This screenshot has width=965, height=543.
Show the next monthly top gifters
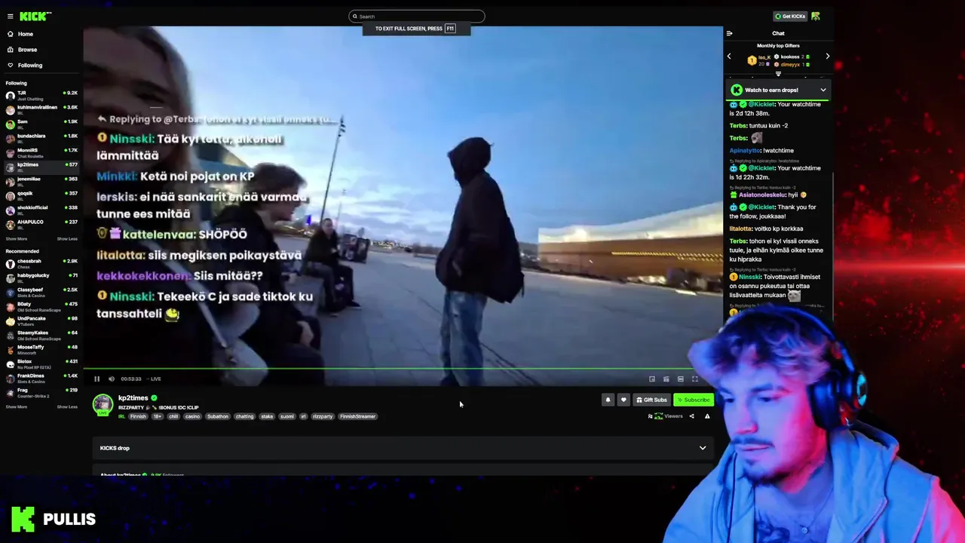pos(827,57)
